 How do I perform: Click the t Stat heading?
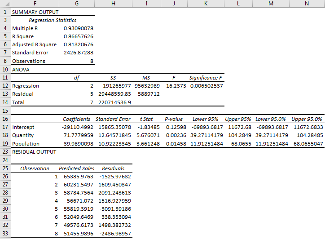(146, 119)
